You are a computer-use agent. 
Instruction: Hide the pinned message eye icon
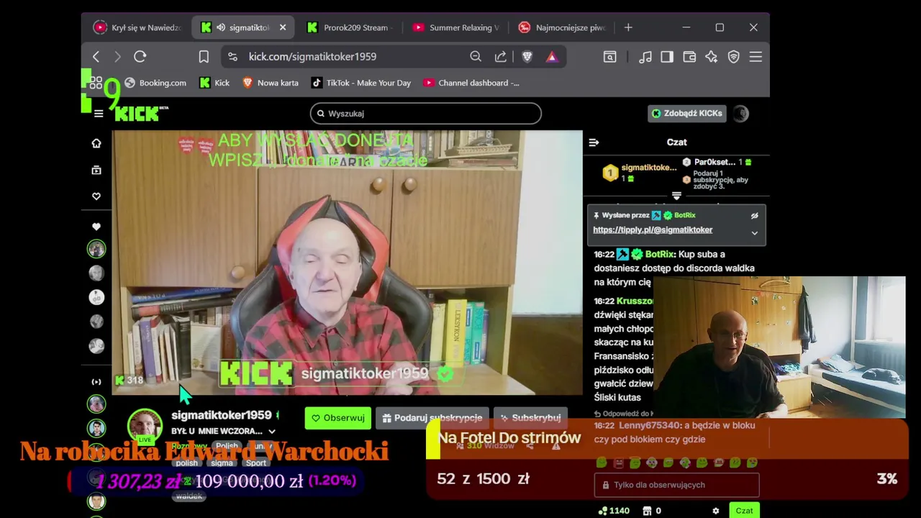coord(755,215)
